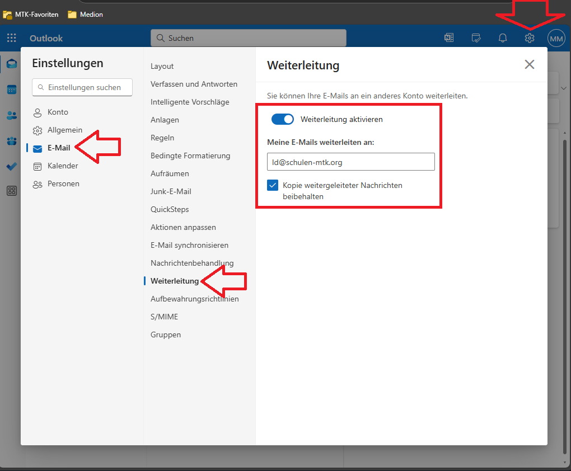This screenshot has width=571, height=471.
Task: Open the Regeln settings page
Action: click(162, 138)
